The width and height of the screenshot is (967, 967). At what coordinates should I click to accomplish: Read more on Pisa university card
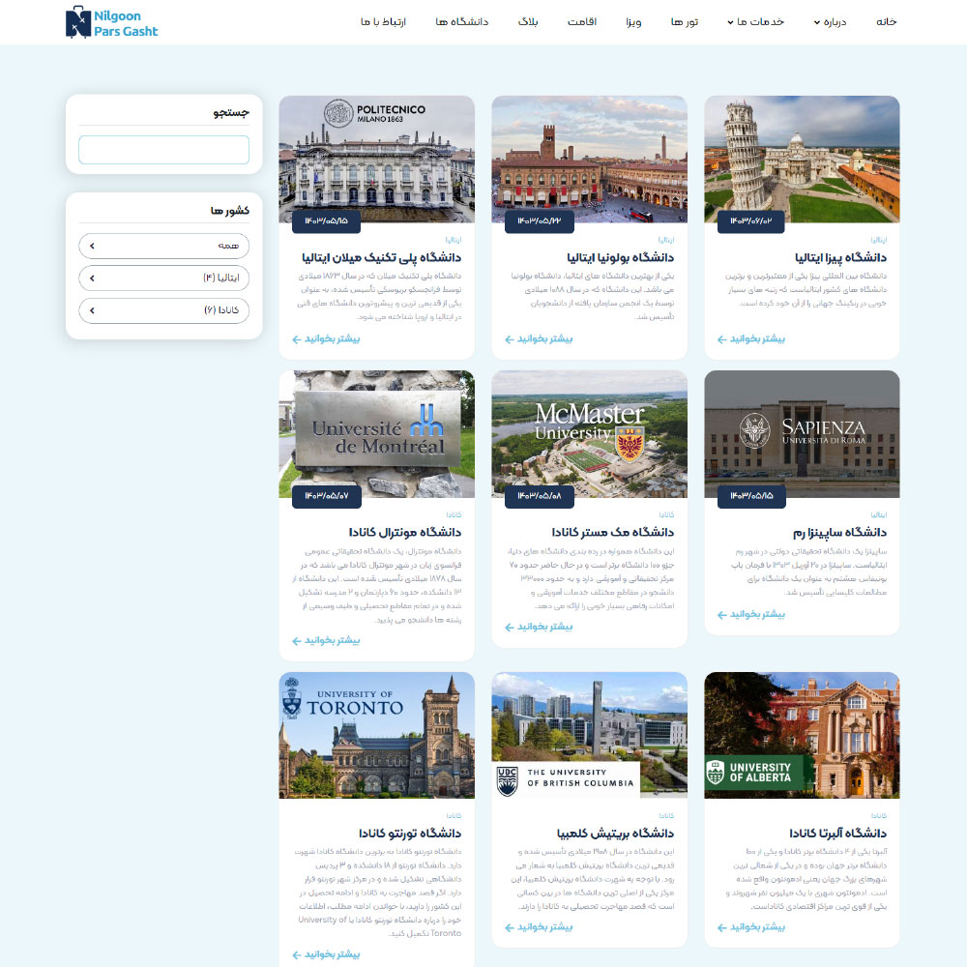coord(751,338)
